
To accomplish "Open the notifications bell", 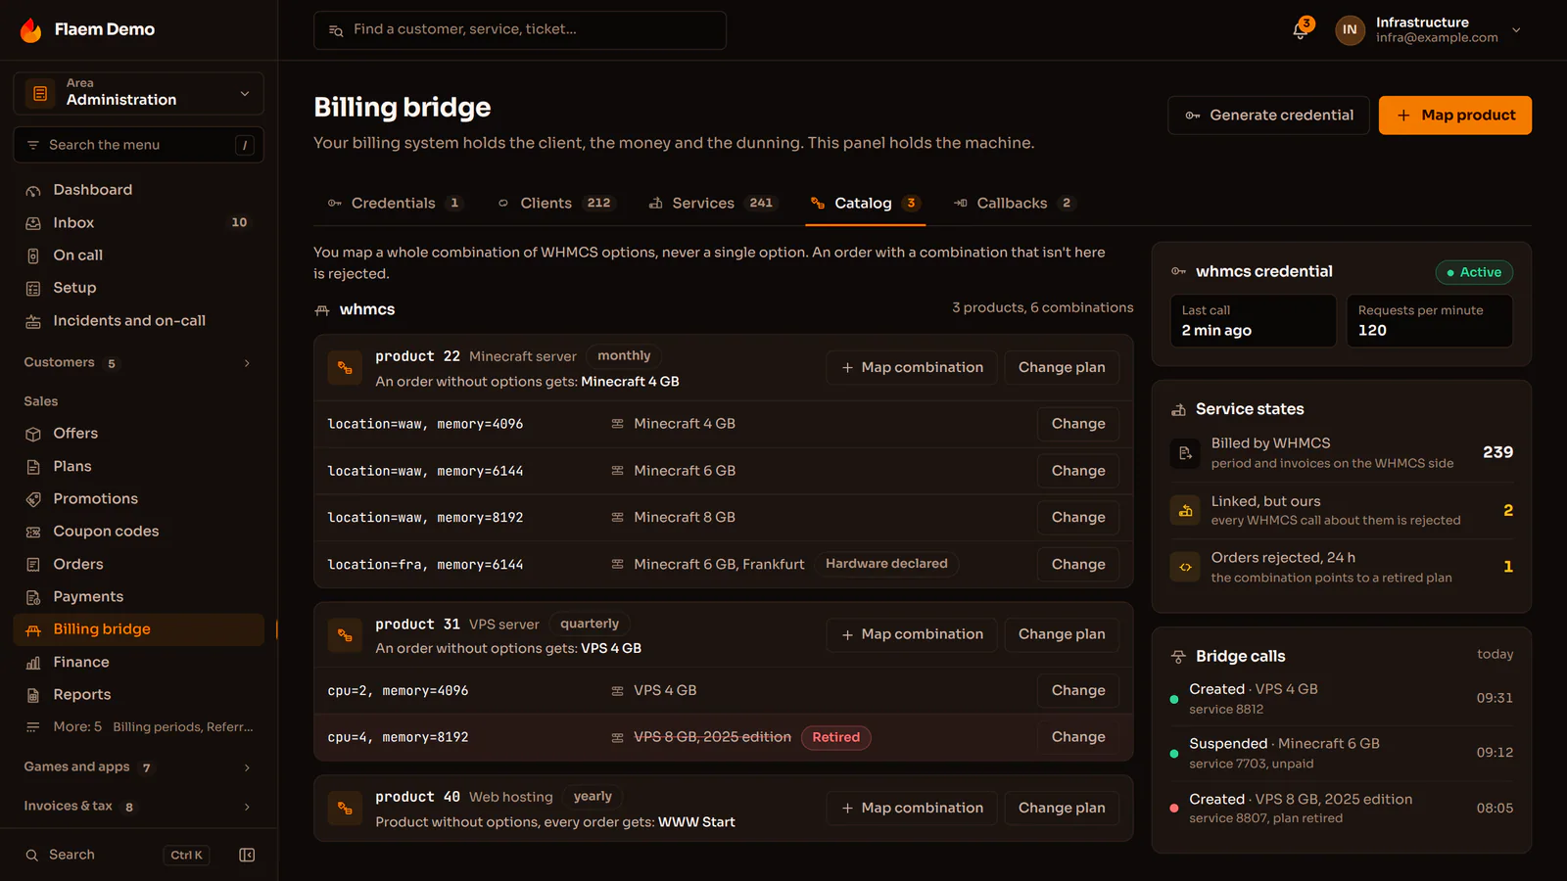I will pyautogui.click(x=1301, y=29).
